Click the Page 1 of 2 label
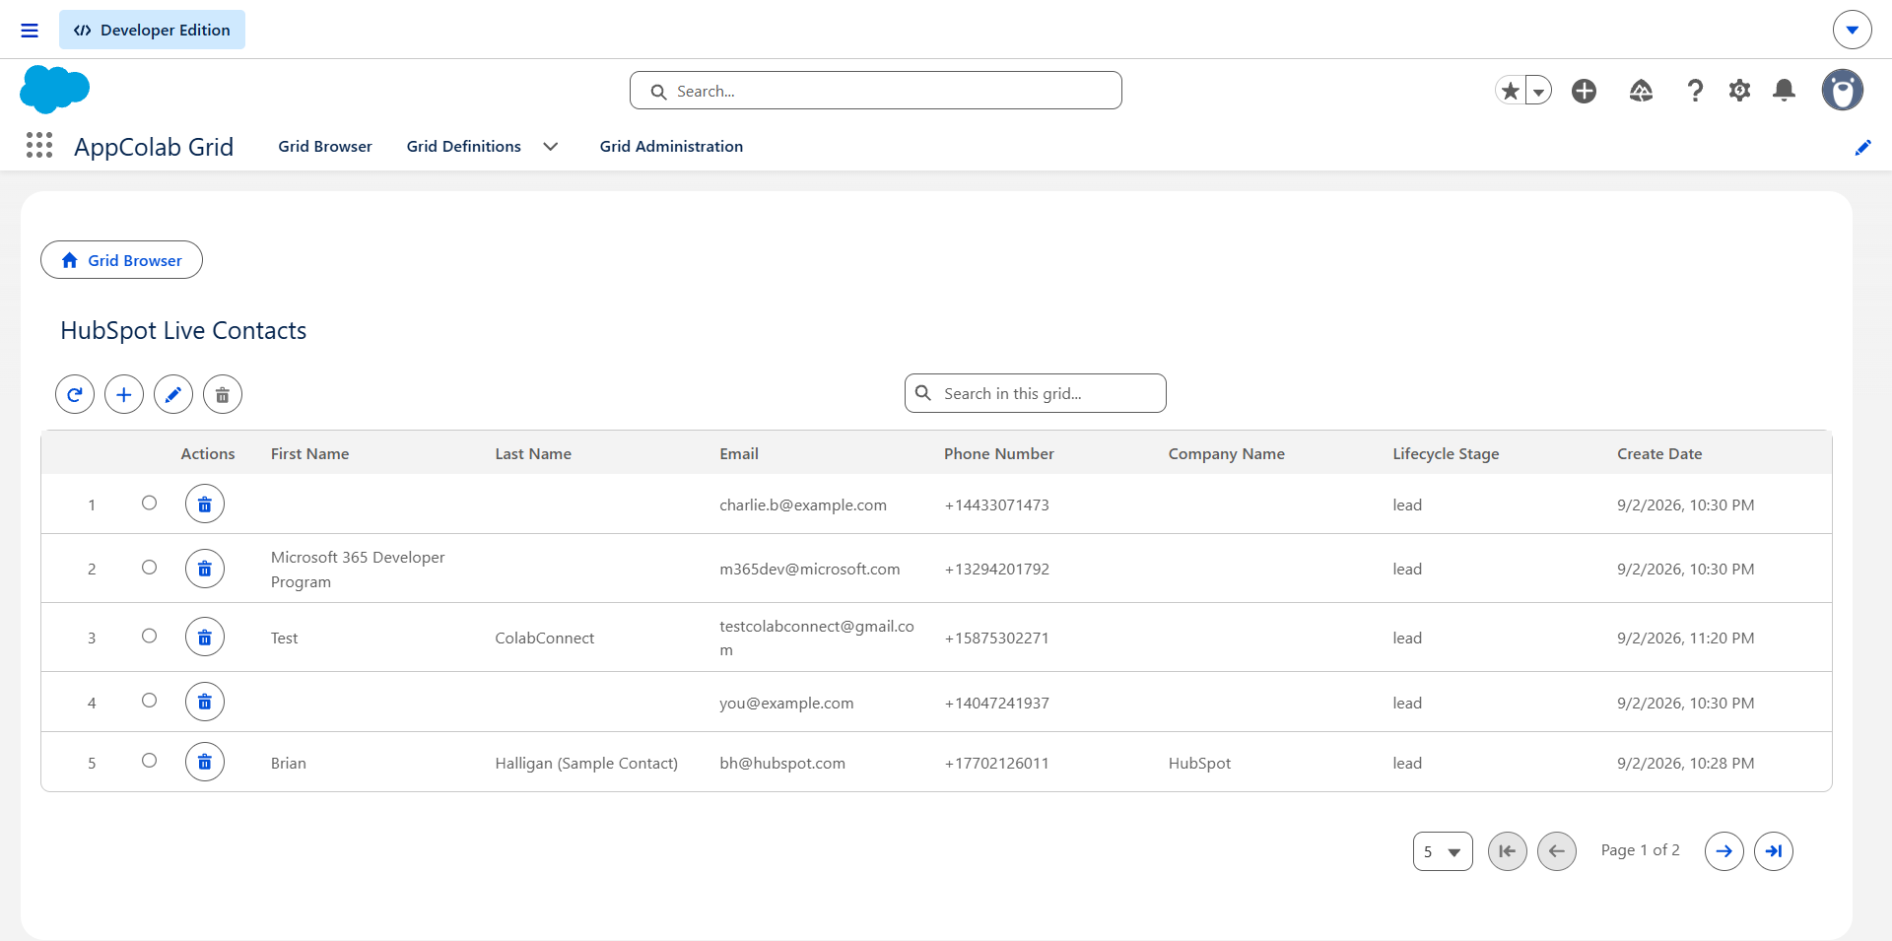 (1640, 849)
